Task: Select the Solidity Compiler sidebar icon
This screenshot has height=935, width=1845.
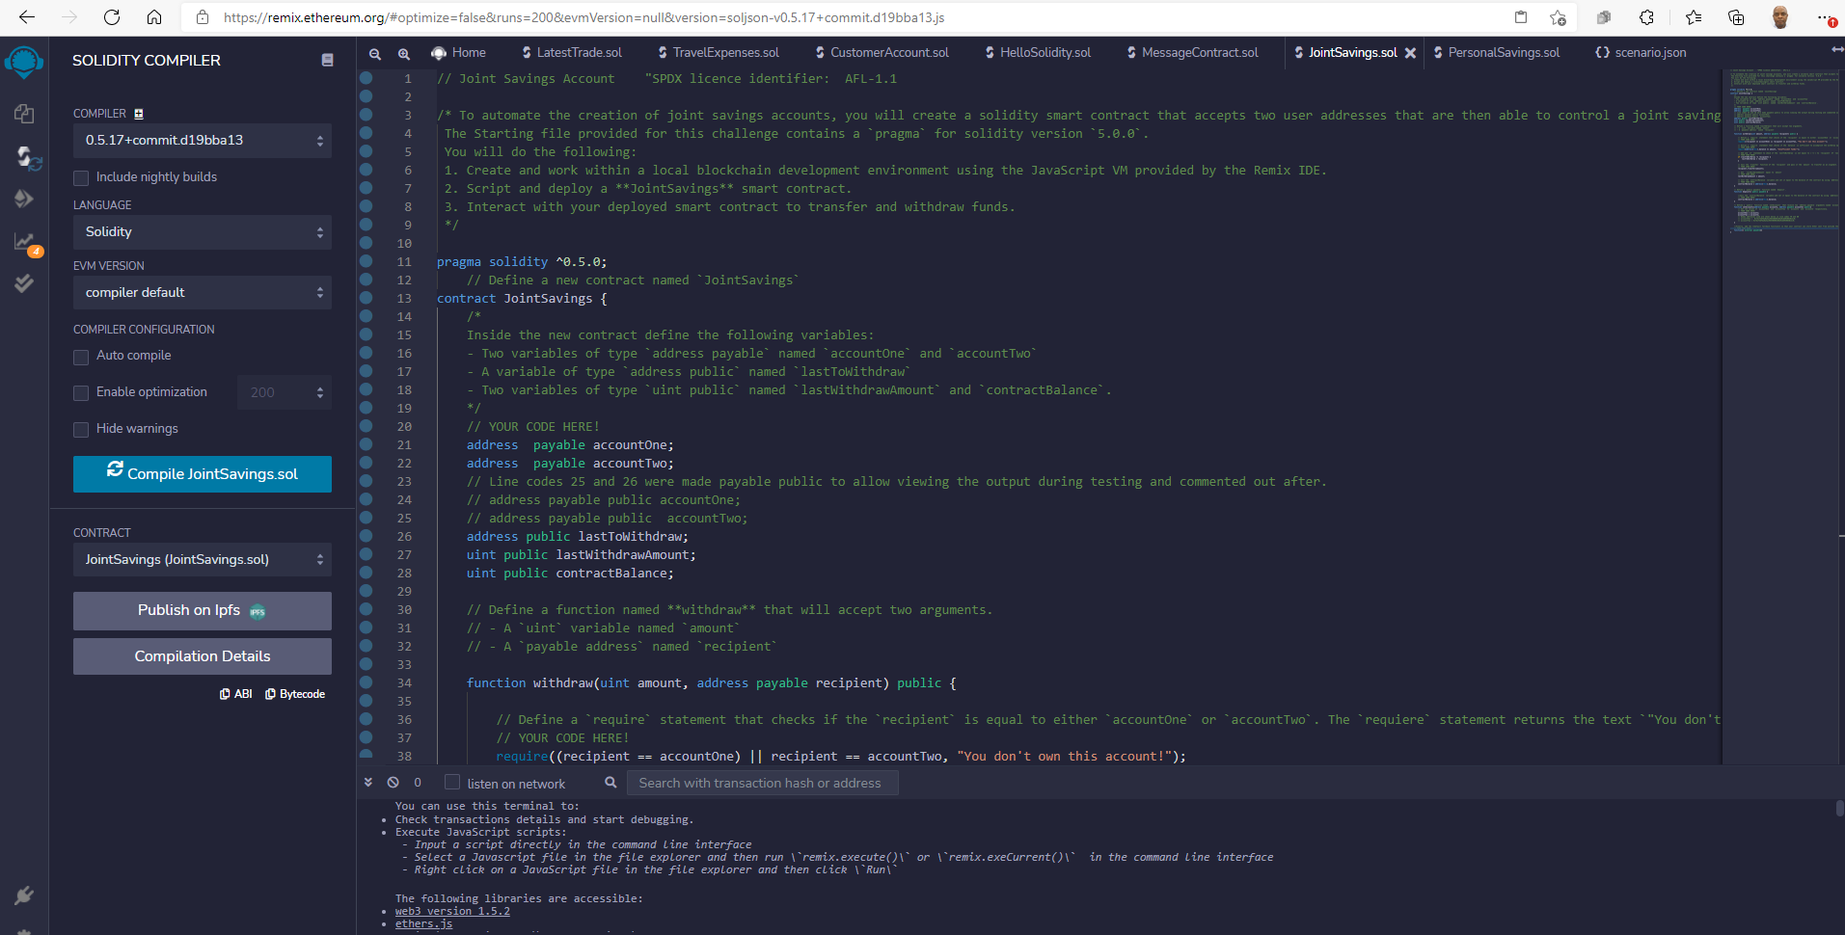Action: click(x=23, y=159)
